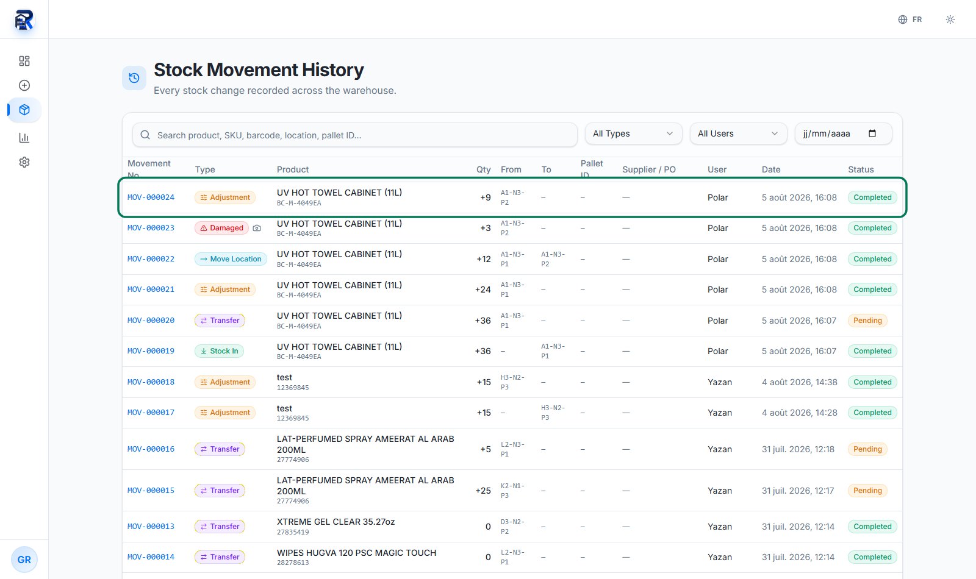
Task: Click Completed status of MOV-000013
Action: tap(872, 527)
